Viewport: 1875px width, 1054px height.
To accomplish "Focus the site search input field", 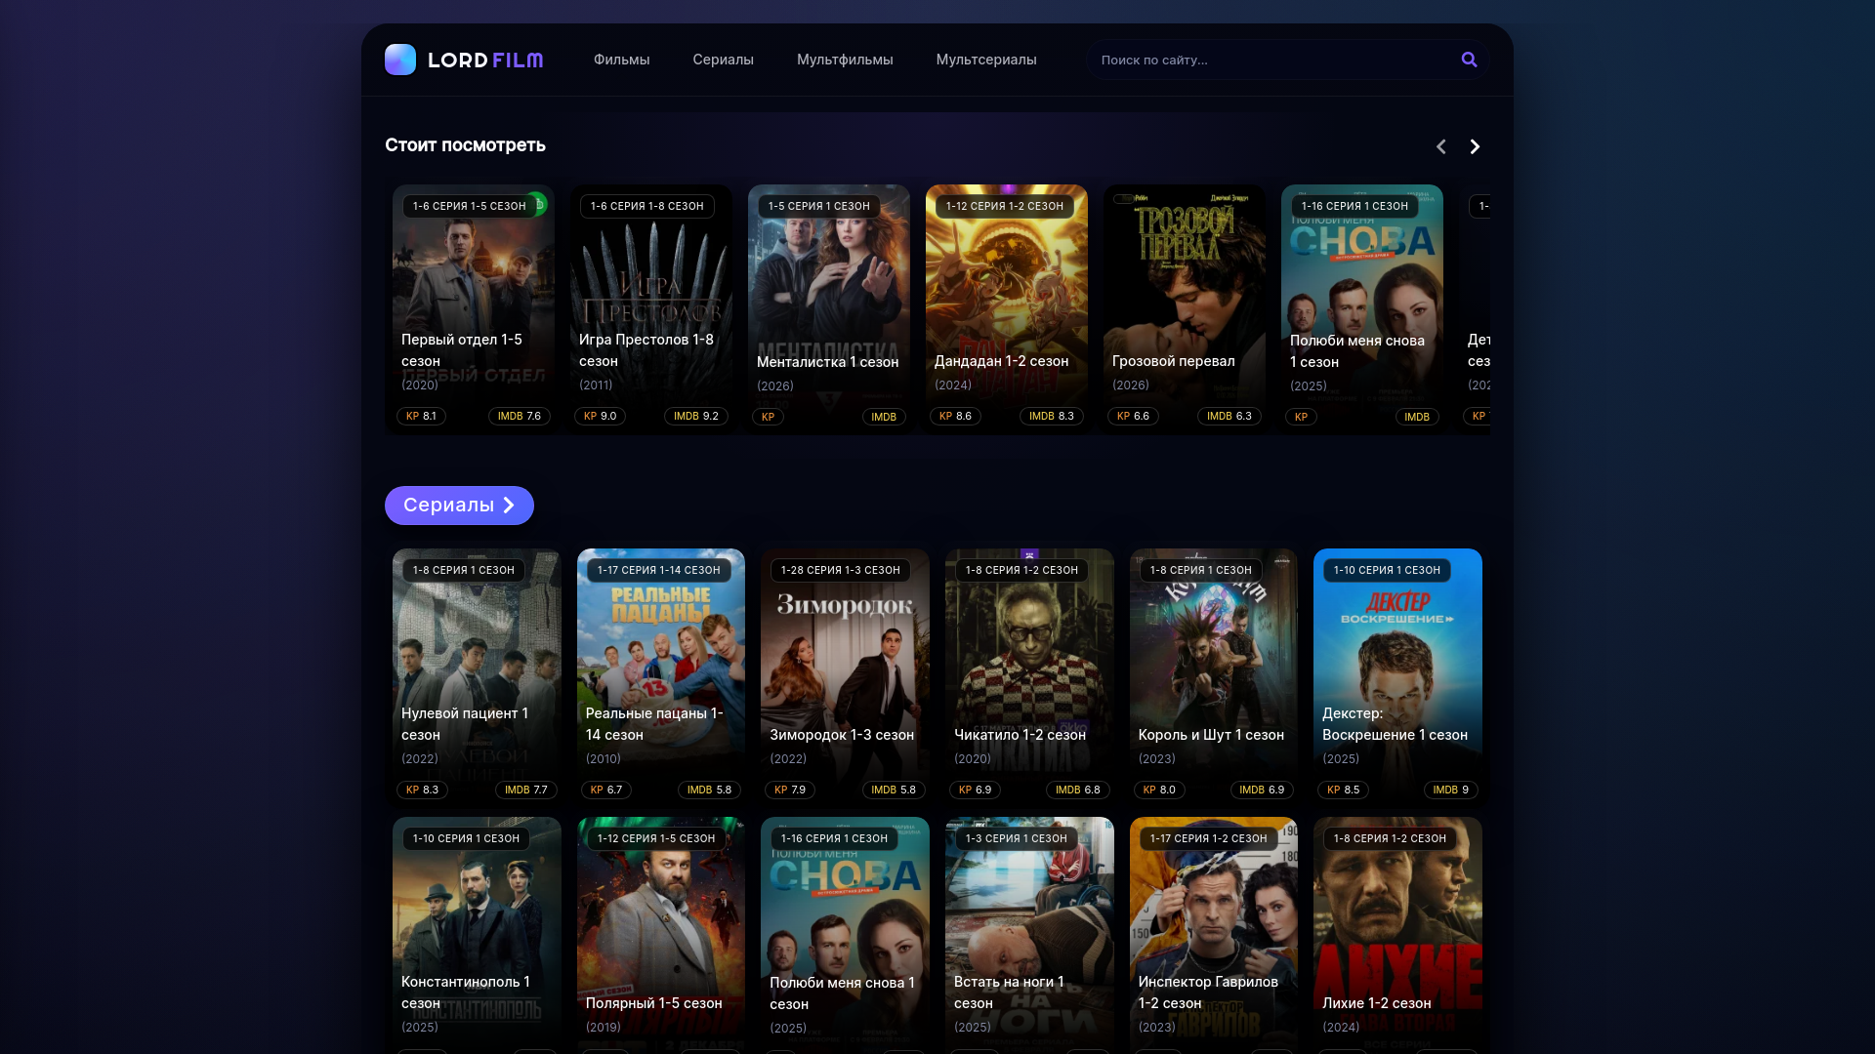I will click(1270, 60).
